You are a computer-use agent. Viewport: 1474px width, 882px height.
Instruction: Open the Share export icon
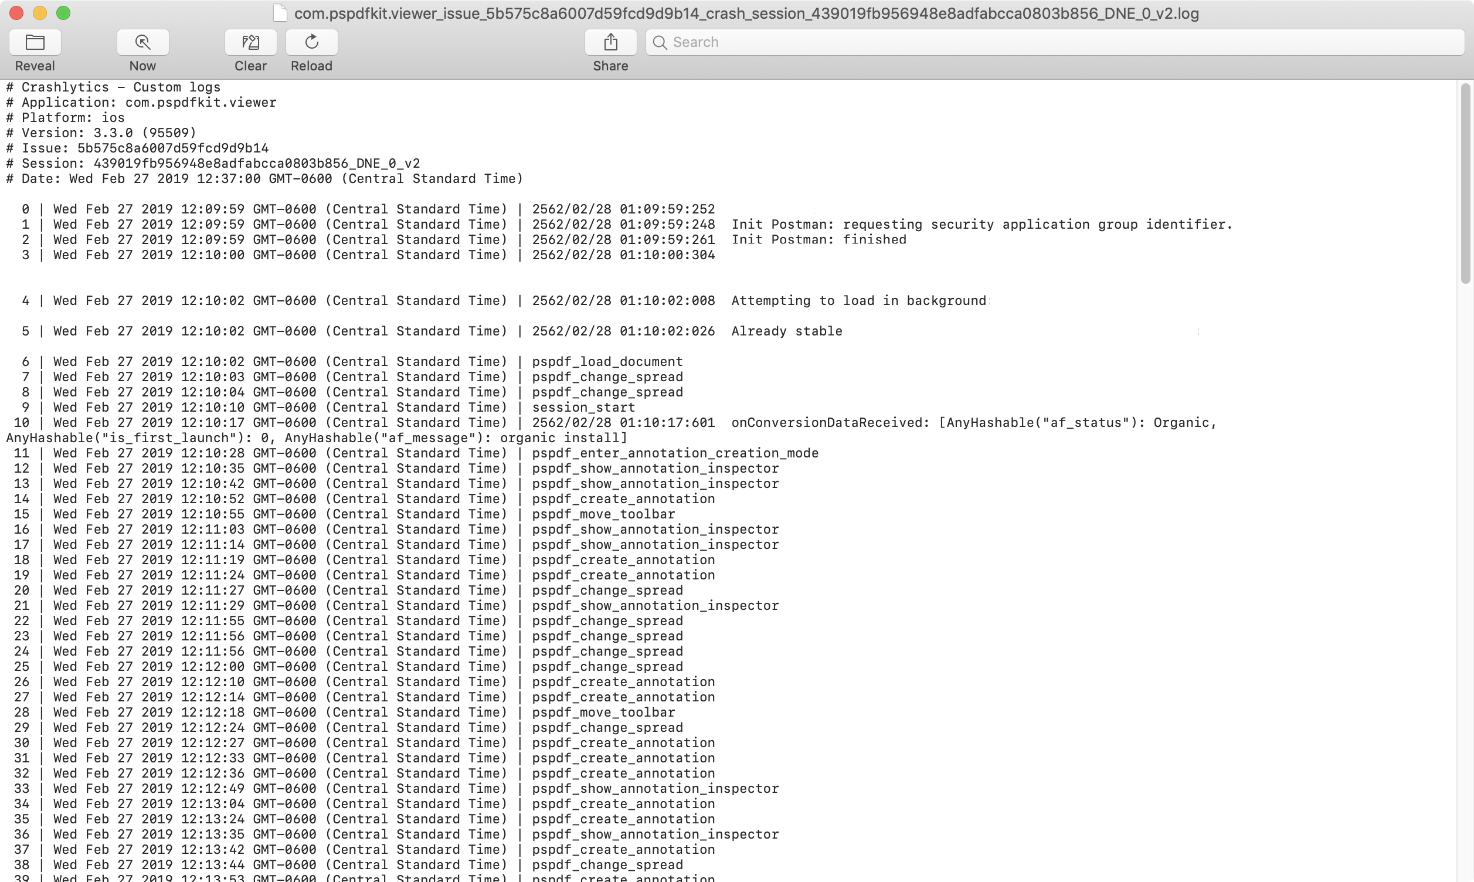coord(610,42)
